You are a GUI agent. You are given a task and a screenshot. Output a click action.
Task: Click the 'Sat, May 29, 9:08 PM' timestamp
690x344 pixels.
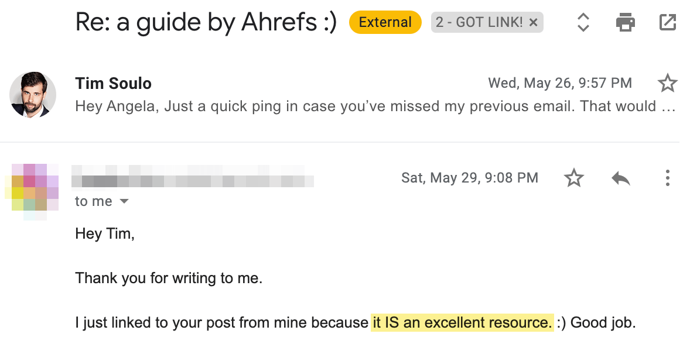(470, 178)
